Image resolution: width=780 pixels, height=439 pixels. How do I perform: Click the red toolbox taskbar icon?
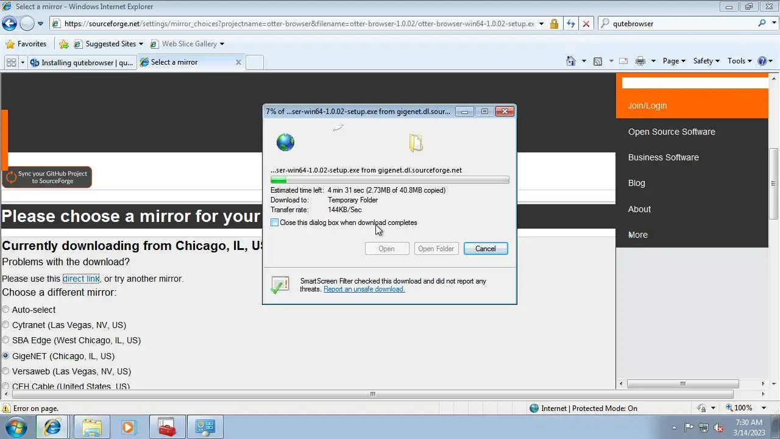click(x=166, y=427)
